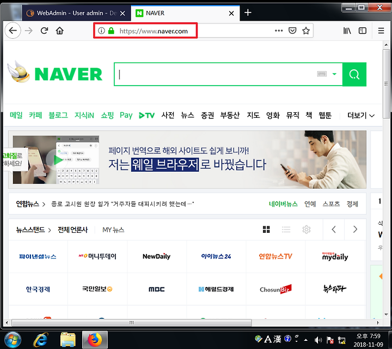Select the 전체 언론사 tab

(72, 230)
